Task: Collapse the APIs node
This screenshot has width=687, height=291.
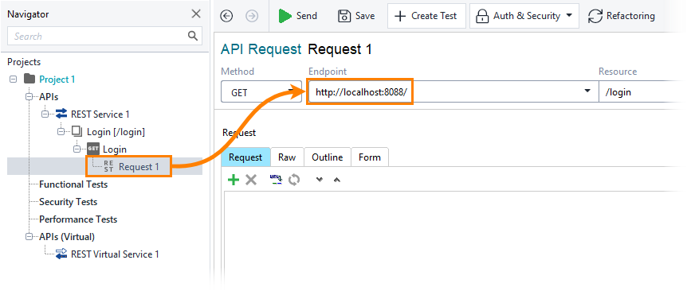Action: point(29,96)
